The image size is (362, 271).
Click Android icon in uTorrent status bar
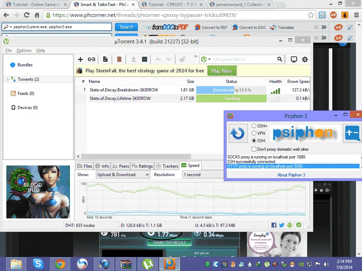[x=290, y=225]
